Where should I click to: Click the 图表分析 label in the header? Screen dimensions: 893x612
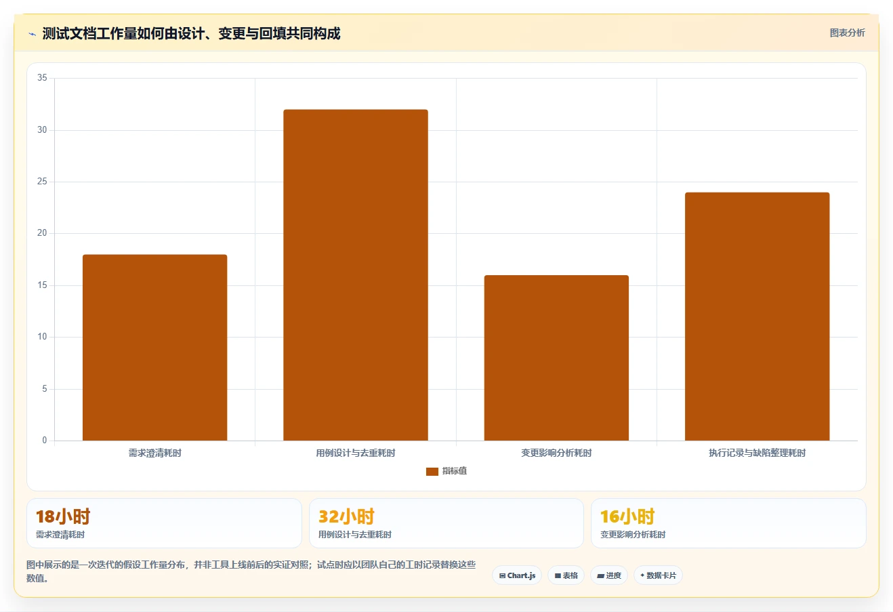847,33
